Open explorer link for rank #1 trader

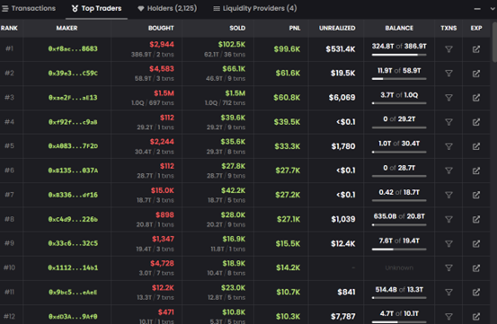pos(476,49)
